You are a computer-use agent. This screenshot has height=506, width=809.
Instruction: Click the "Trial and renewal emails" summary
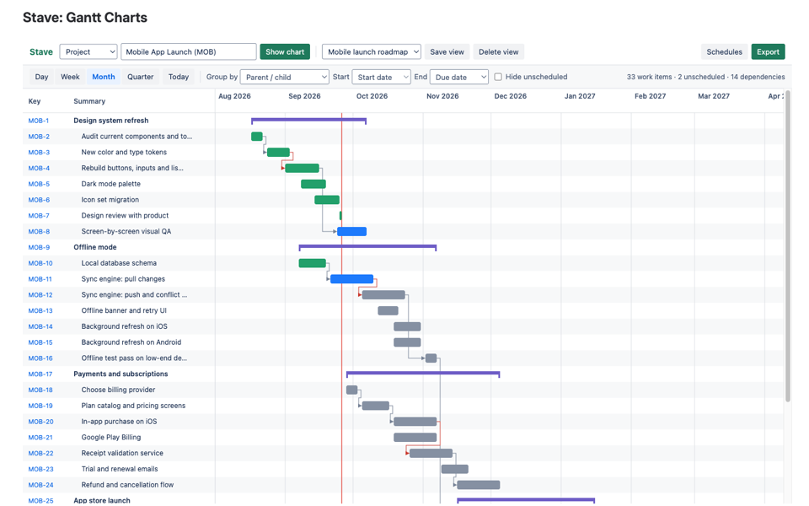click(120, 470)
